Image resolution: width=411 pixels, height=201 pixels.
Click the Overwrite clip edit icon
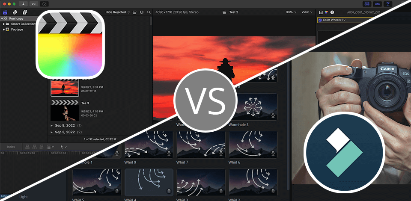click(x=49, y=147)
